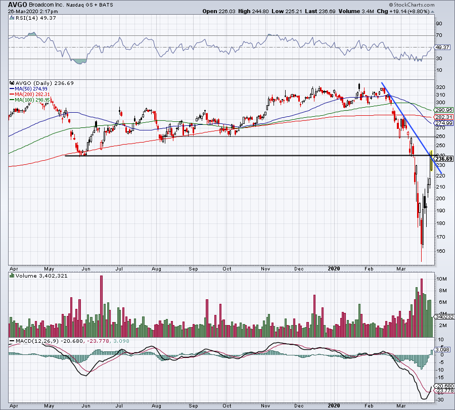Click the 8M label on volume axis
Screen dimensions: 455x410
tap(443, 291)
